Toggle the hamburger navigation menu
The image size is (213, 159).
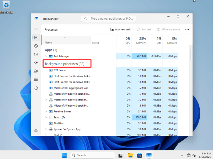[36, 29]
